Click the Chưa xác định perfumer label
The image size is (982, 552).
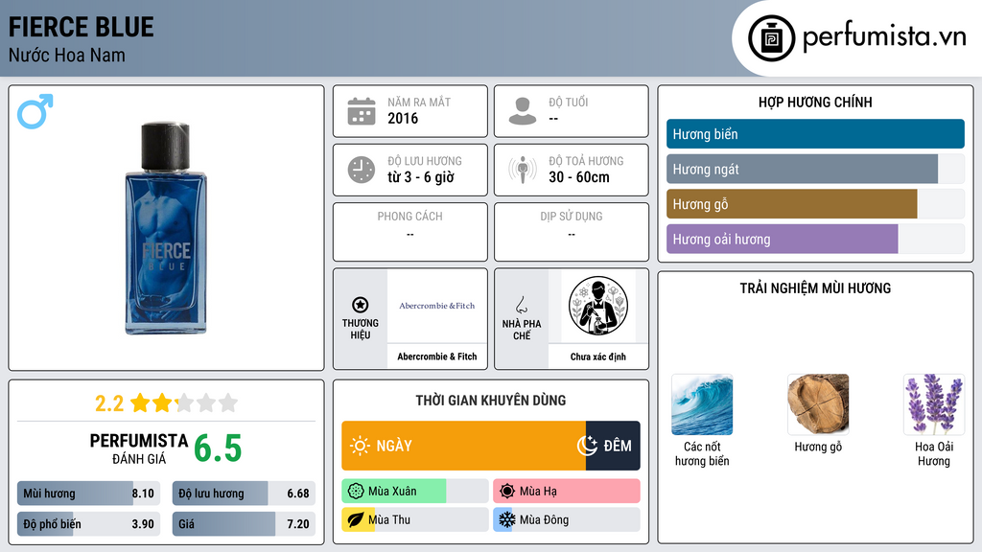tap(598, 356)
